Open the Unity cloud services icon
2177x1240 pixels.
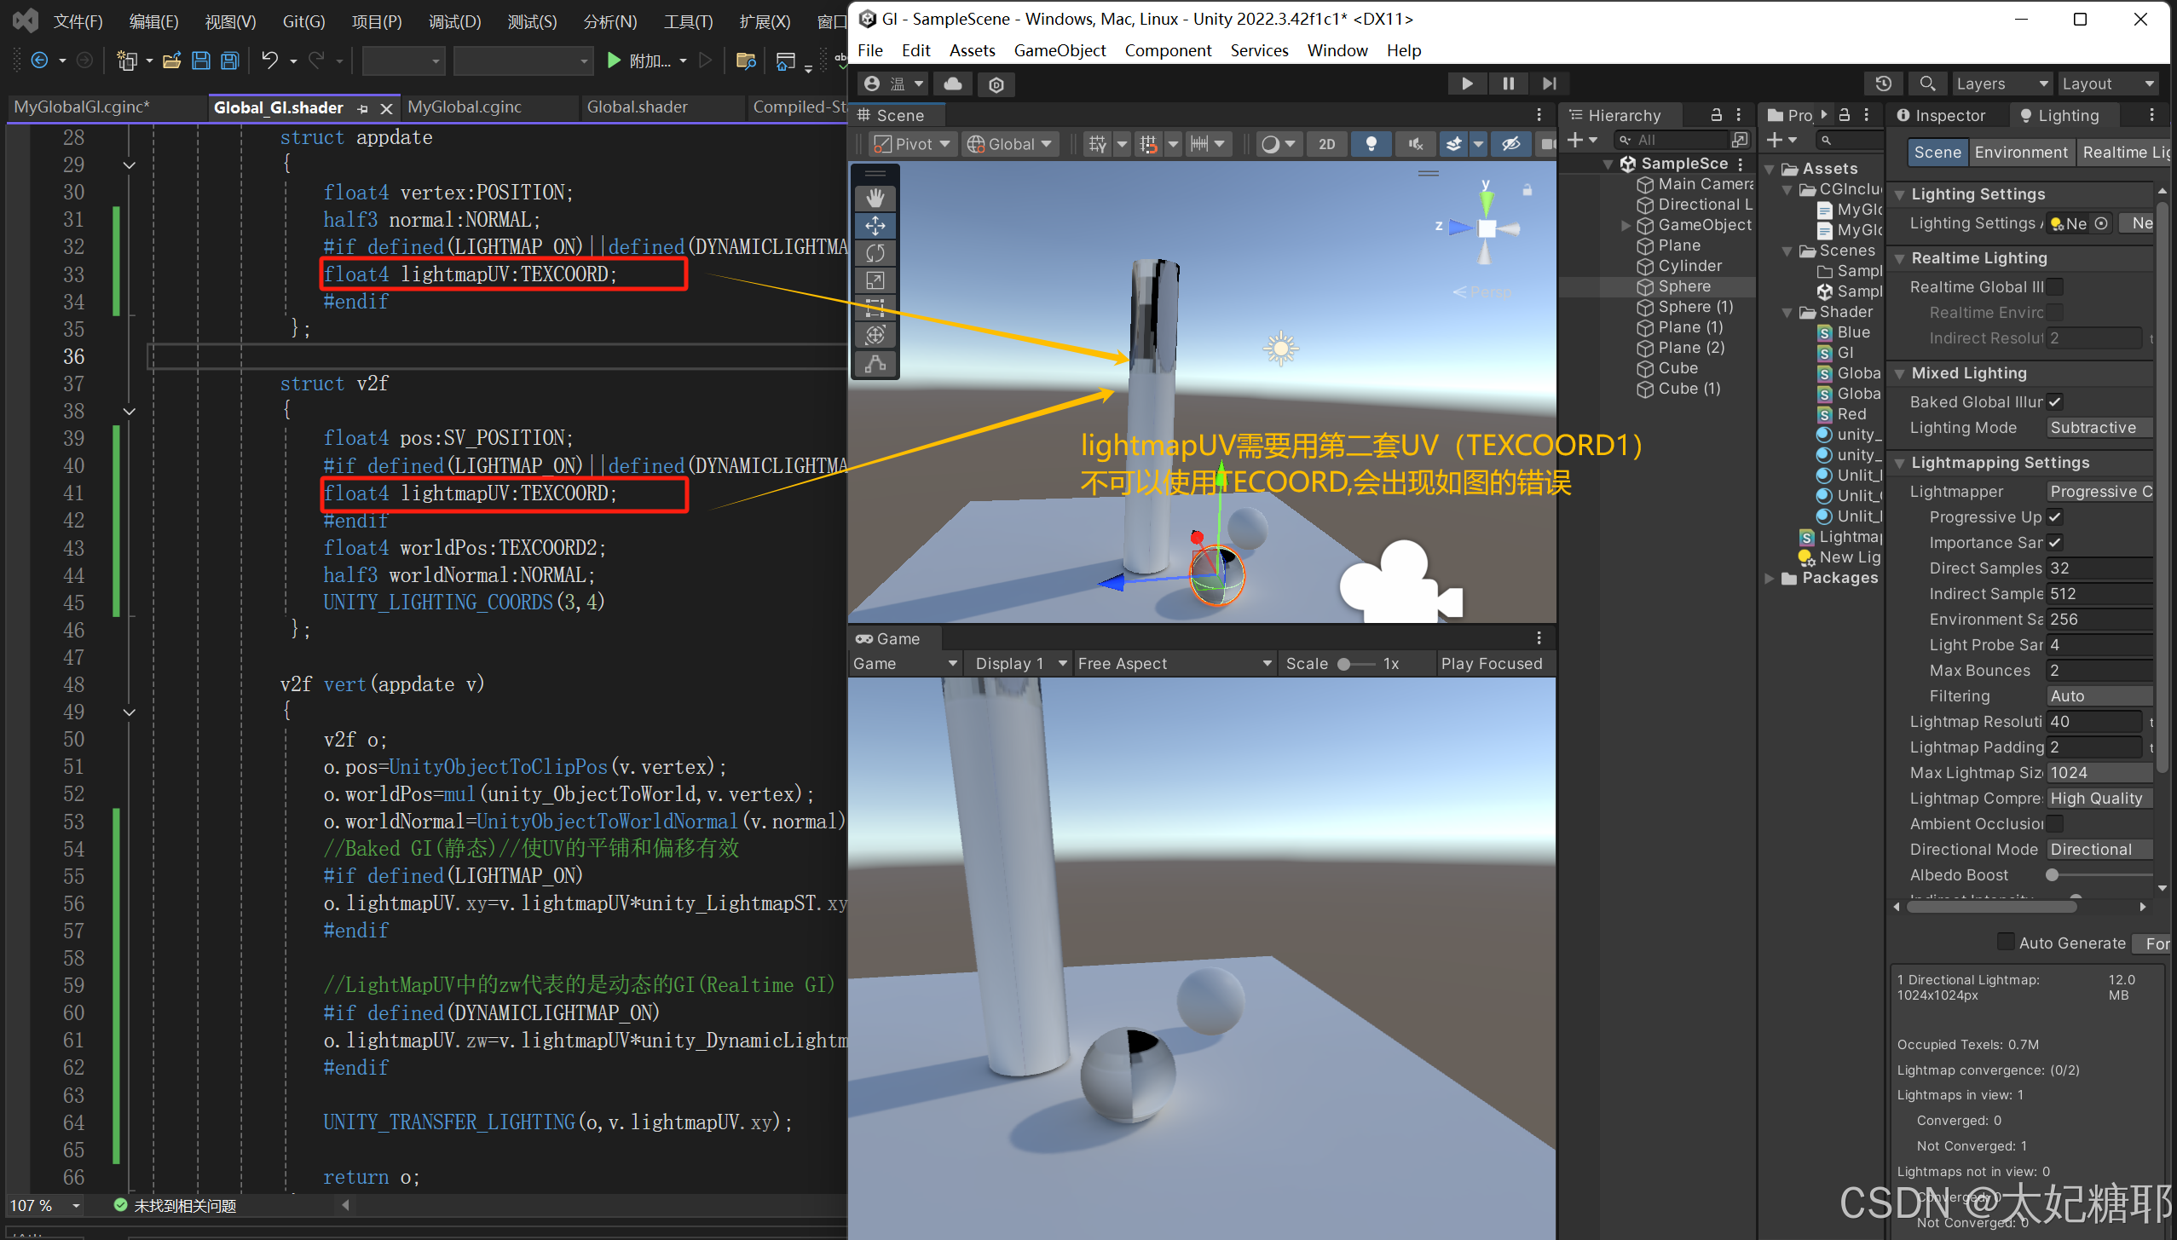pos(953,84)
